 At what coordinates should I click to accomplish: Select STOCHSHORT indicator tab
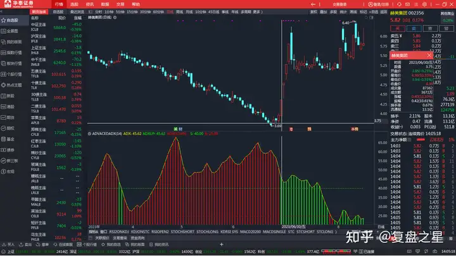pos(182,231)
